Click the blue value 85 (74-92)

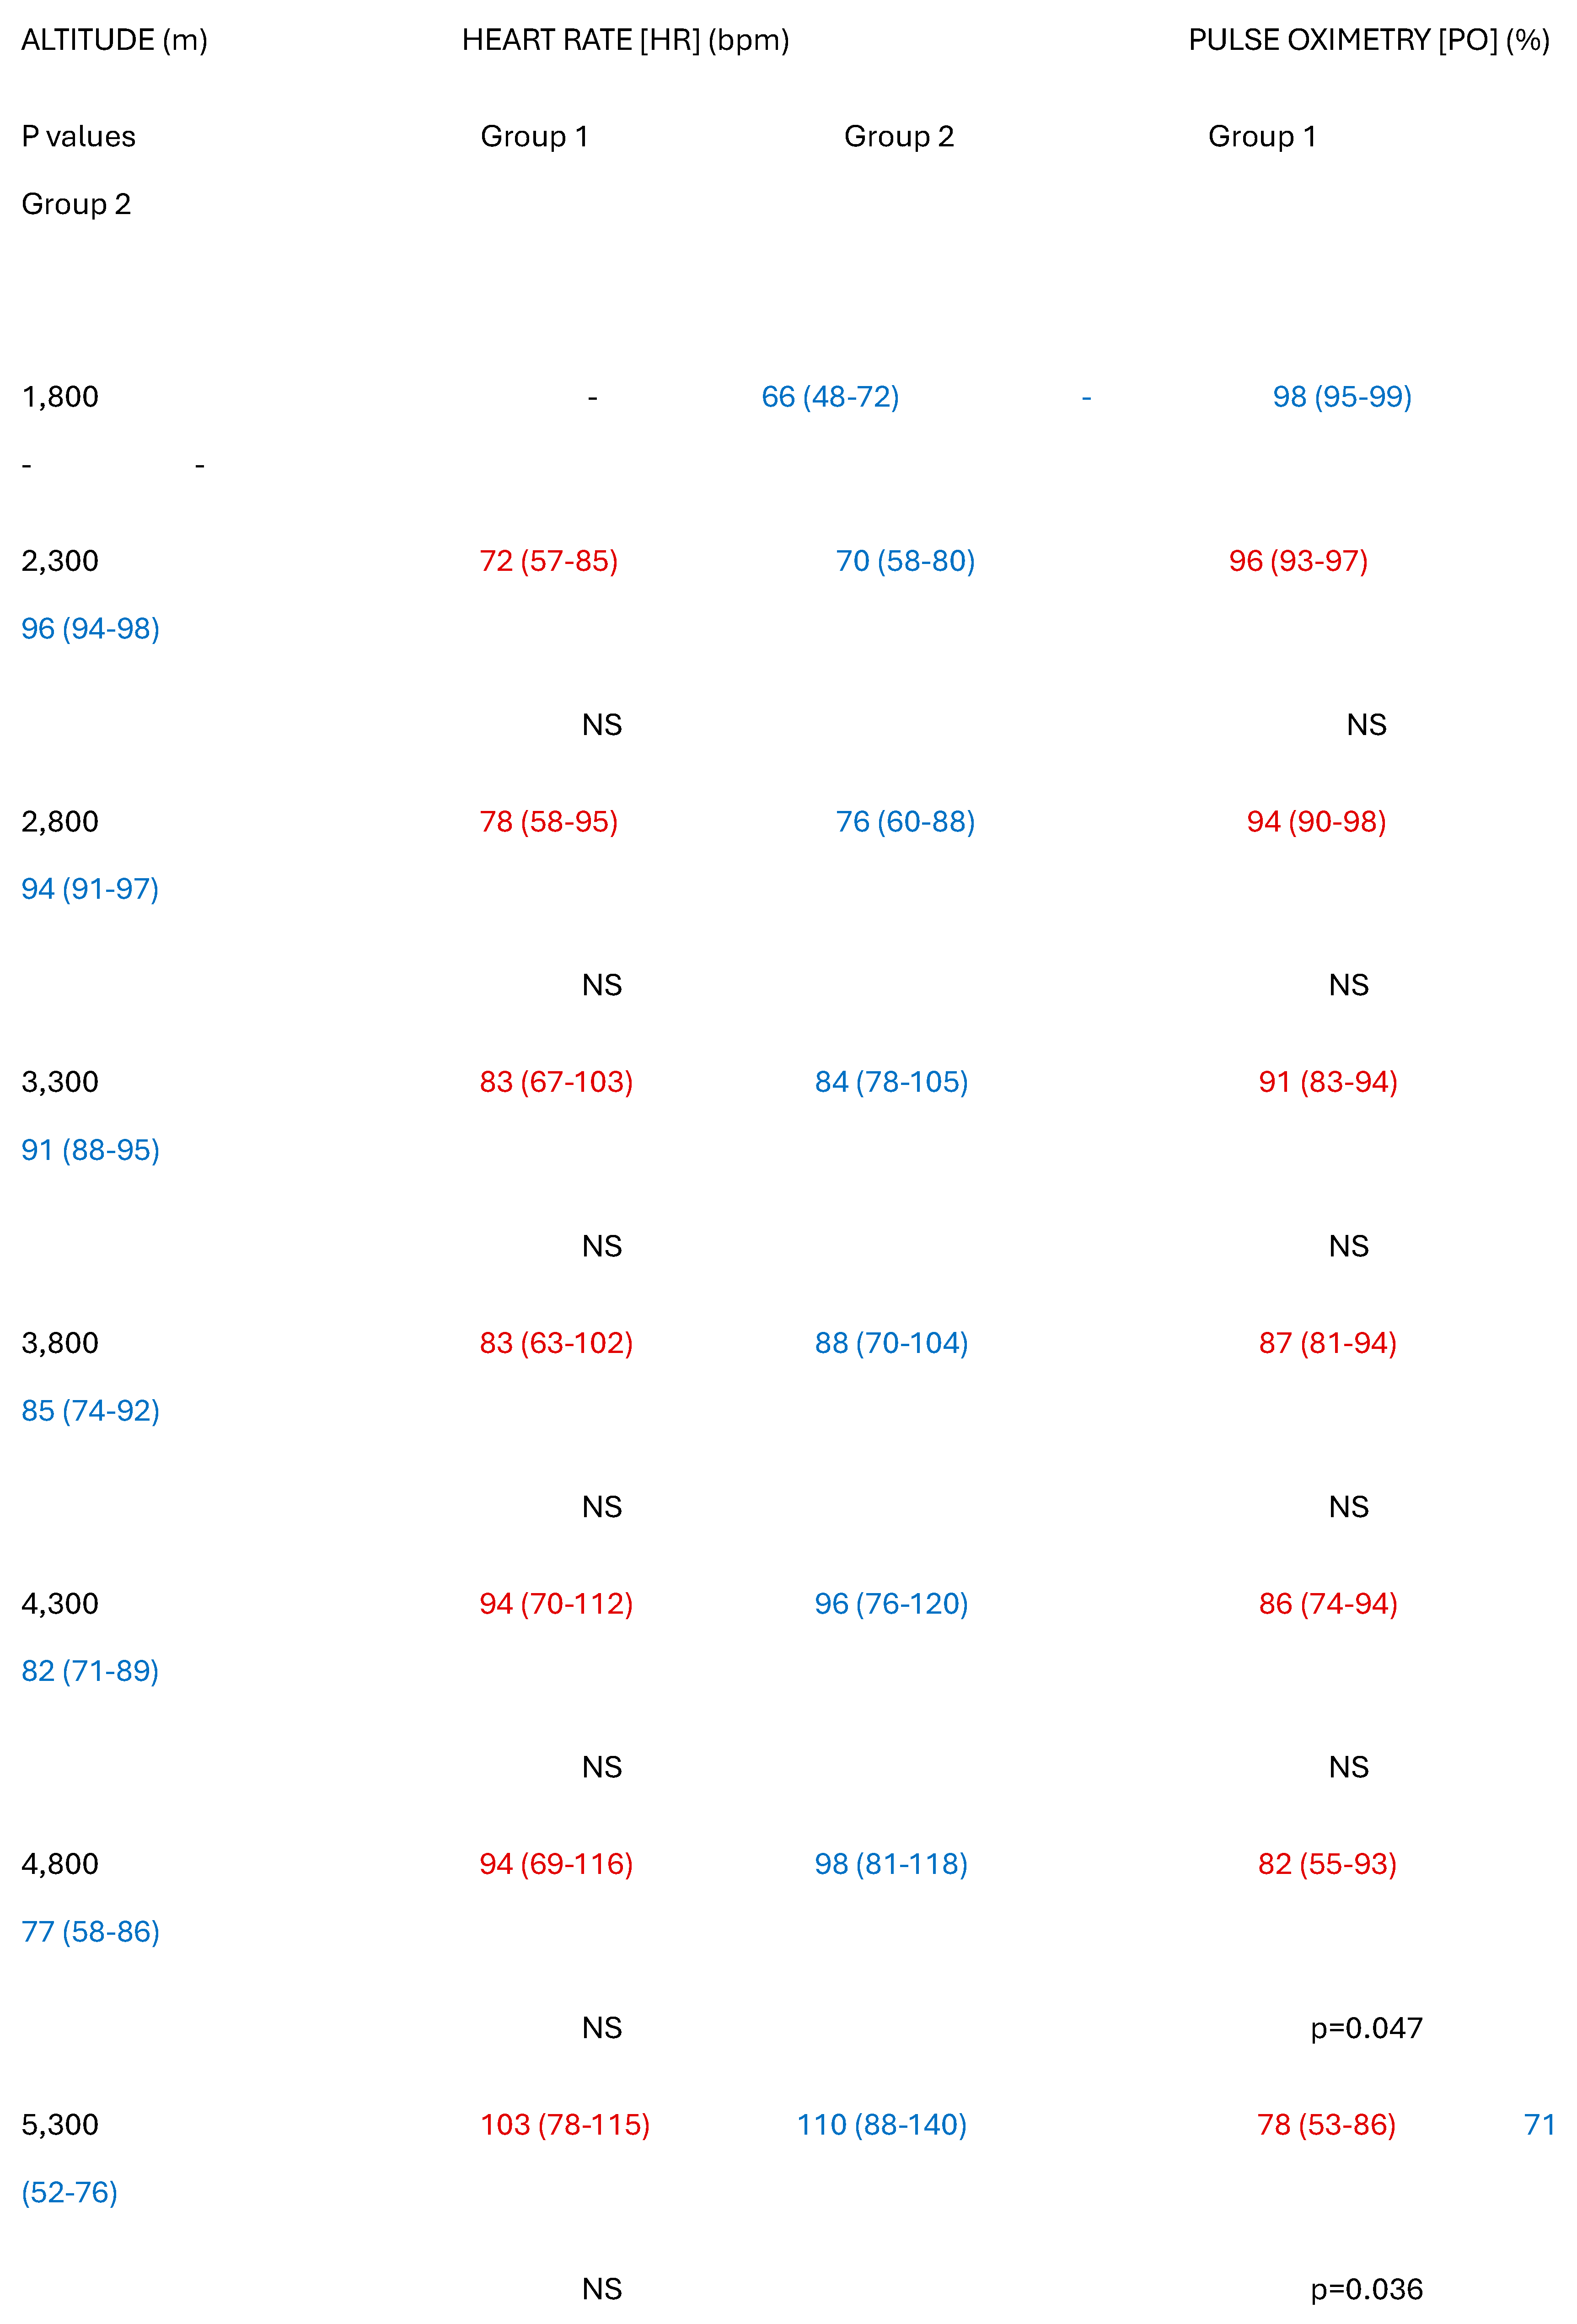click(90, 1411)
